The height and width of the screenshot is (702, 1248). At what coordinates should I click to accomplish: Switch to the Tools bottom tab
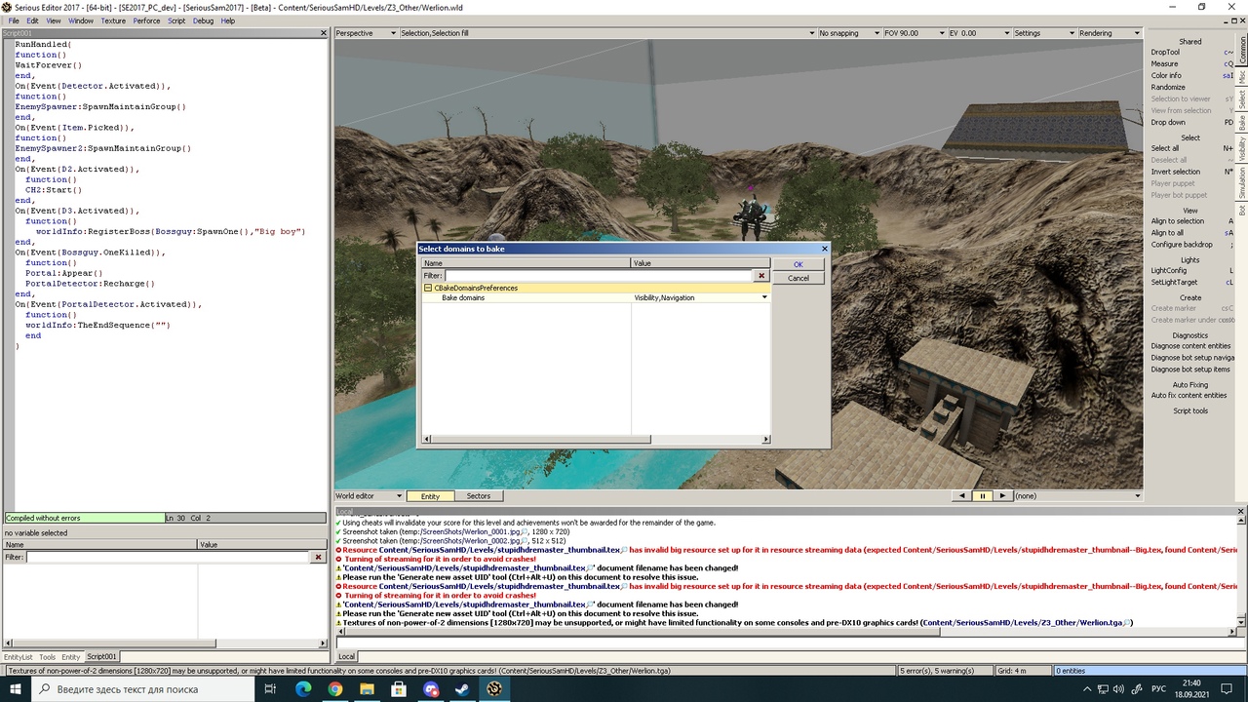click(47, 657)
